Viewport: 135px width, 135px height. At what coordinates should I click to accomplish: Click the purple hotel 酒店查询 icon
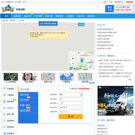(x=4, y=102)
